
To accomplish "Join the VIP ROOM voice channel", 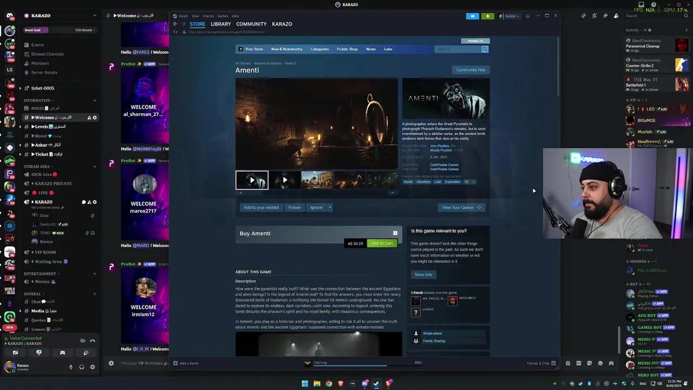I will (x=60, y=252).
